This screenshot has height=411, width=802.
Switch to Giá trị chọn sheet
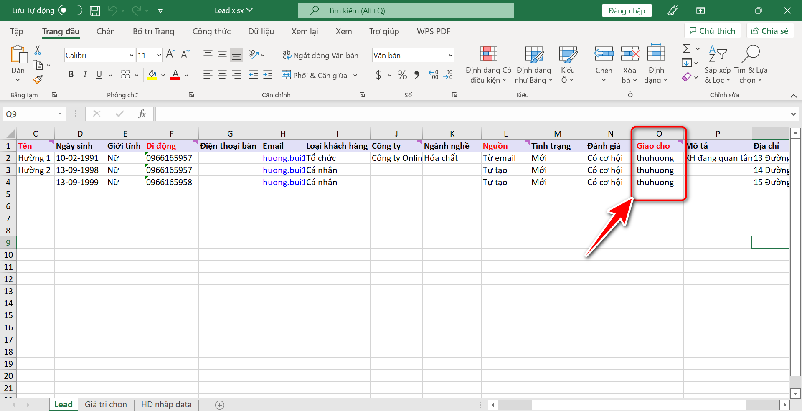coord(106,404)
